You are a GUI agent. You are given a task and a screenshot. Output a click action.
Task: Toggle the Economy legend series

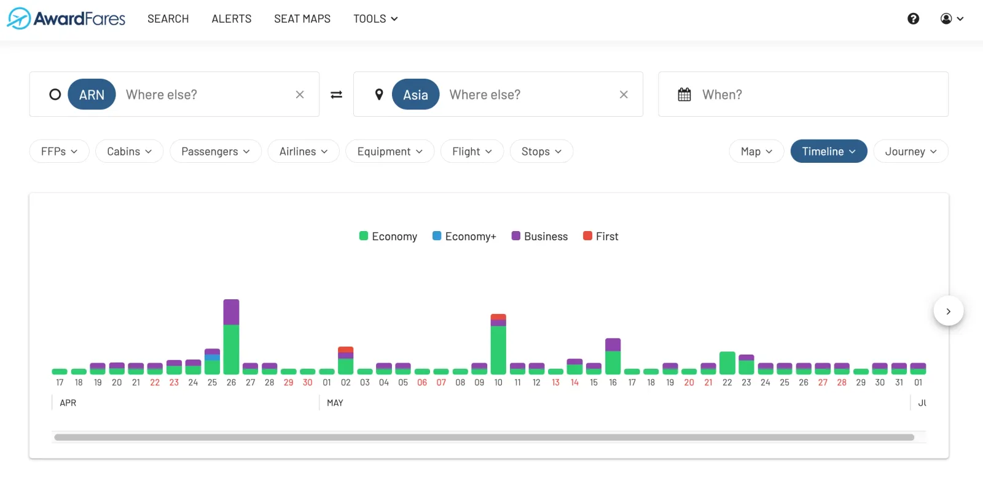click(388, 237)
